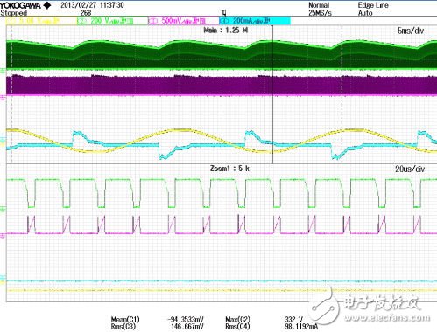
Task: Select the green CH2 200 V/div label
Action: (112, 21)
